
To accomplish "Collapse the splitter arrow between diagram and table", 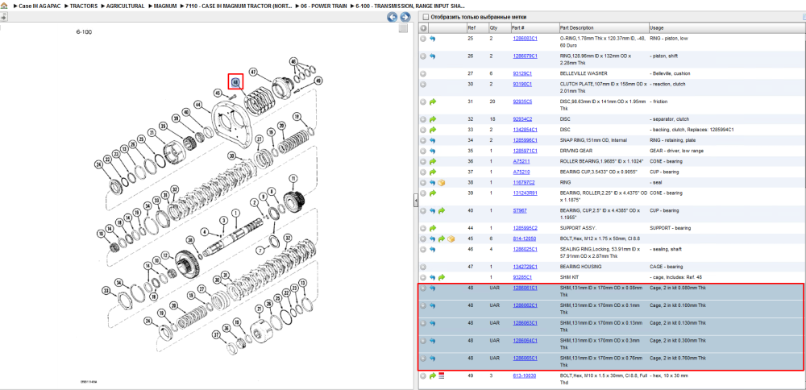I will [x=415, y=201].
